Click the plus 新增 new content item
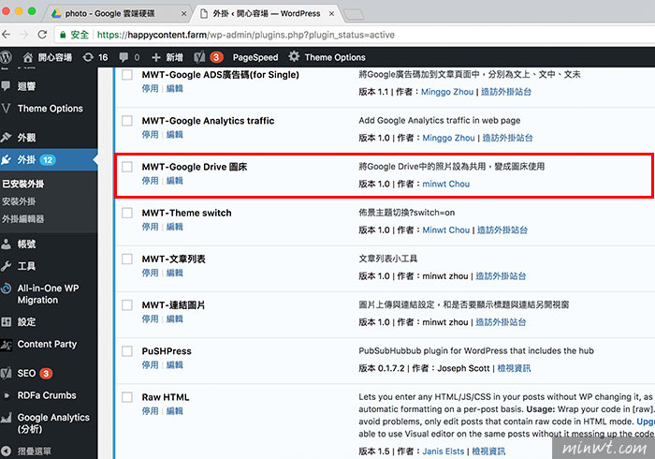655x459 pixels. (167, 57)
